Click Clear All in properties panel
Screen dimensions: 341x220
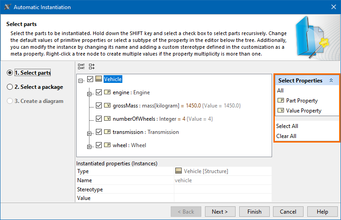pyautogui.click(x=286, y=136)
